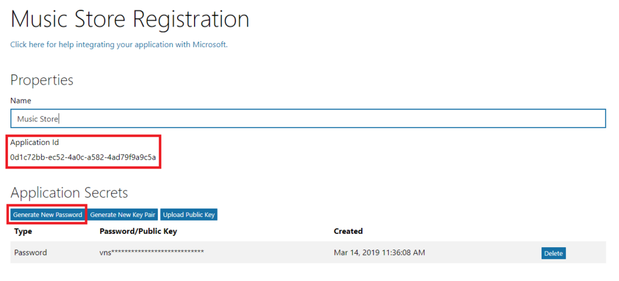The width and height of the screenshot is (619, 281).
Task: Click the Type column header
Action: [x=23, y=231]
